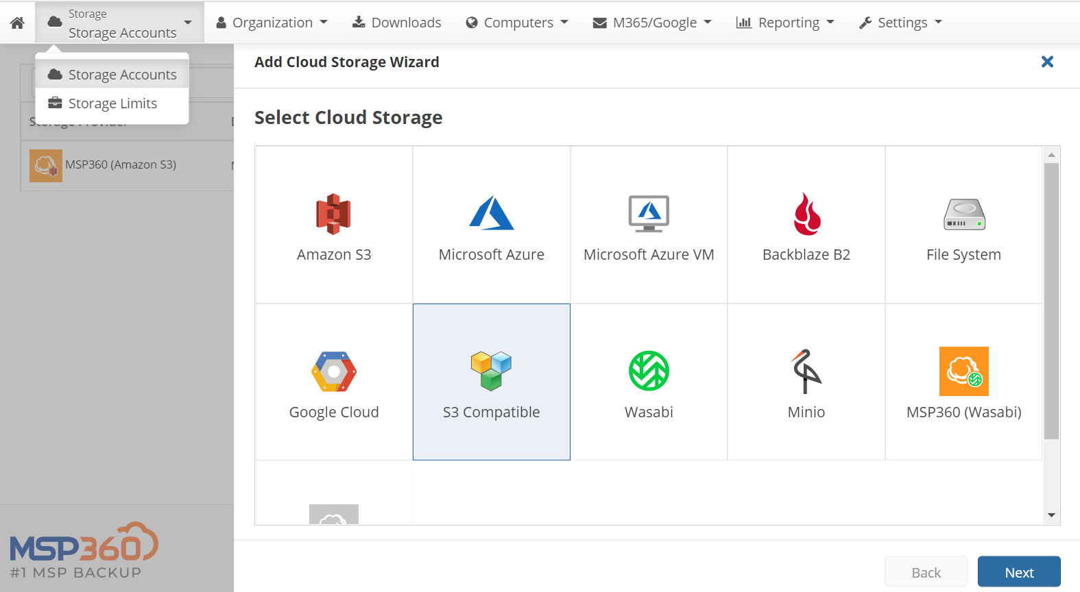This screenshot has width=1080, height=592.
Task: Choose the Minio bird icon
Action: pos(806,371)
